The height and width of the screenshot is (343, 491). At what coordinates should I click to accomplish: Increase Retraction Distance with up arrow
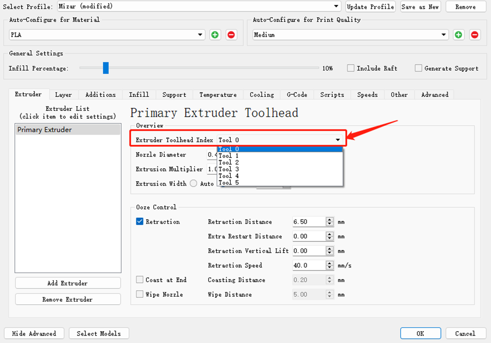[x=330, y=220]
